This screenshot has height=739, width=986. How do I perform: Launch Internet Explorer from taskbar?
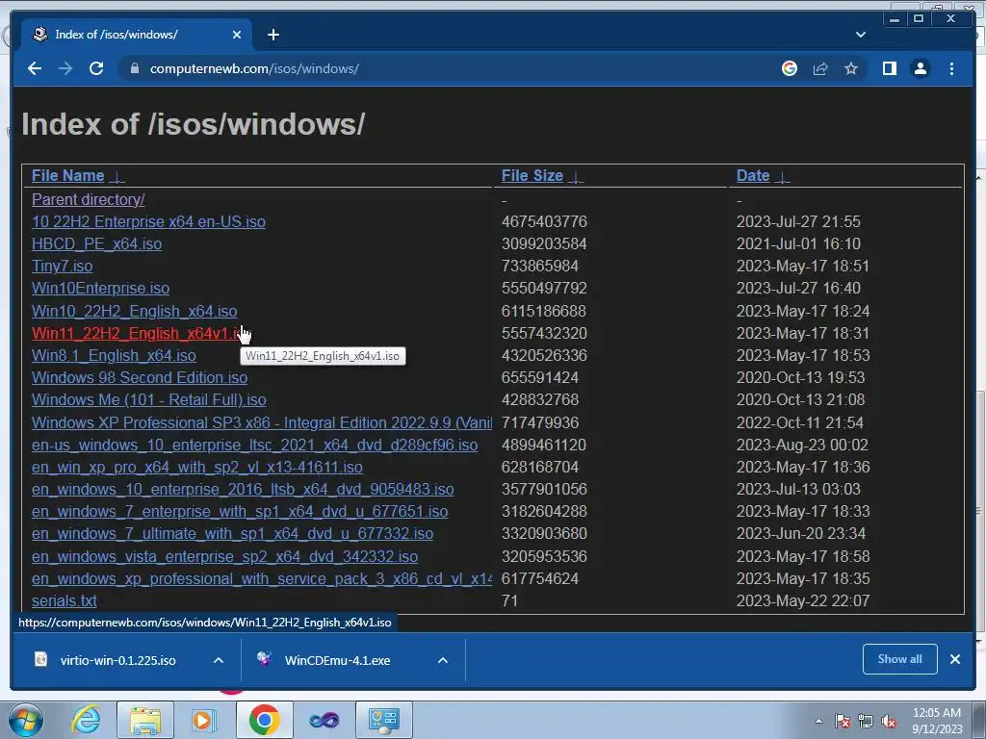86,720
